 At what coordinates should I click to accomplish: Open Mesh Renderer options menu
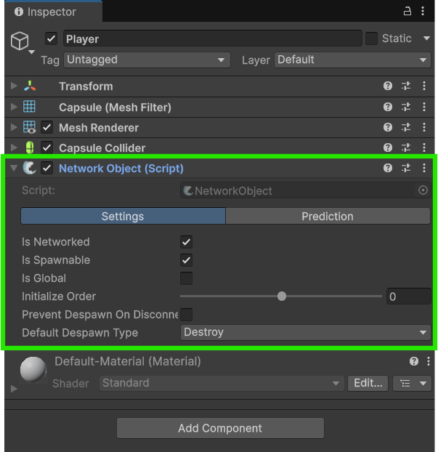point(424,127)
